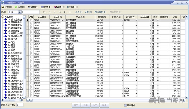The width and height of the screenshot is (189, 109).
Task: Click the 每件数量 column header
Action: point(164,17)
